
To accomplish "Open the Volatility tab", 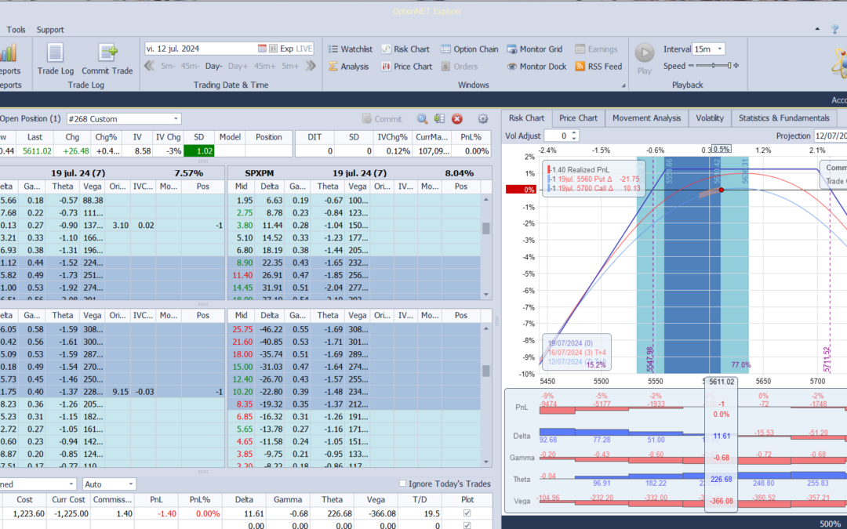I will [709, 118].
